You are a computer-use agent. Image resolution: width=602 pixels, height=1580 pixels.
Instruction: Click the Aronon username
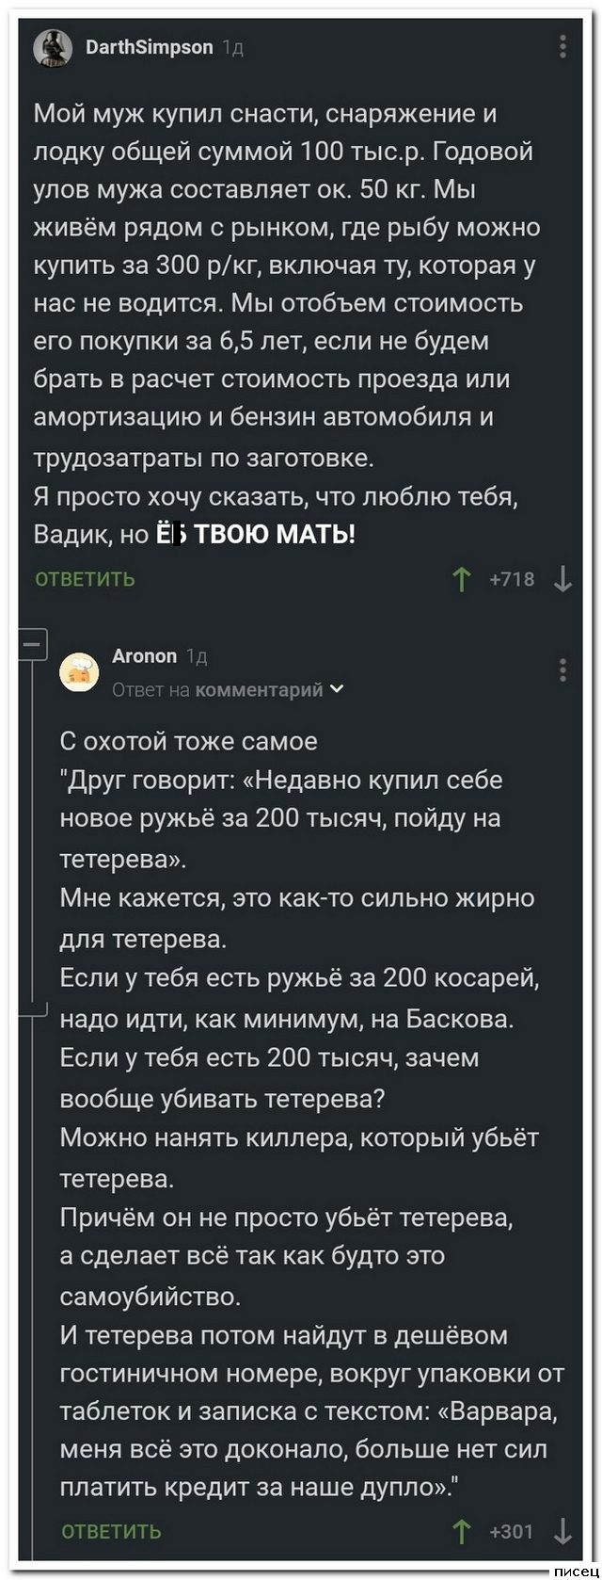(x=144, y=655)
